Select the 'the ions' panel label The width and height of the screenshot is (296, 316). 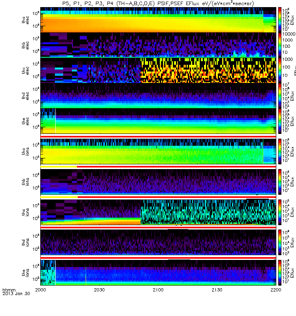[x=25, y=273]
